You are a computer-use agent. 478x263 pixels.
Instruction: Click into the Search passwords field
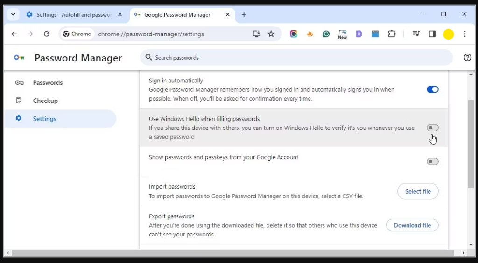click(x=296, y=57)
